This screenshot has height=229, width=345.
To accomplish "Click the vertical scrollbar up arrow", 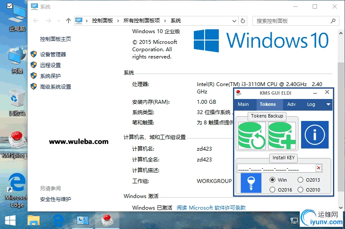I will [341, 34].
